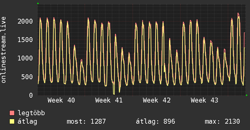250x130 pixels.
Task: Click the Week 40 axis label
Action: click(61, 100)
